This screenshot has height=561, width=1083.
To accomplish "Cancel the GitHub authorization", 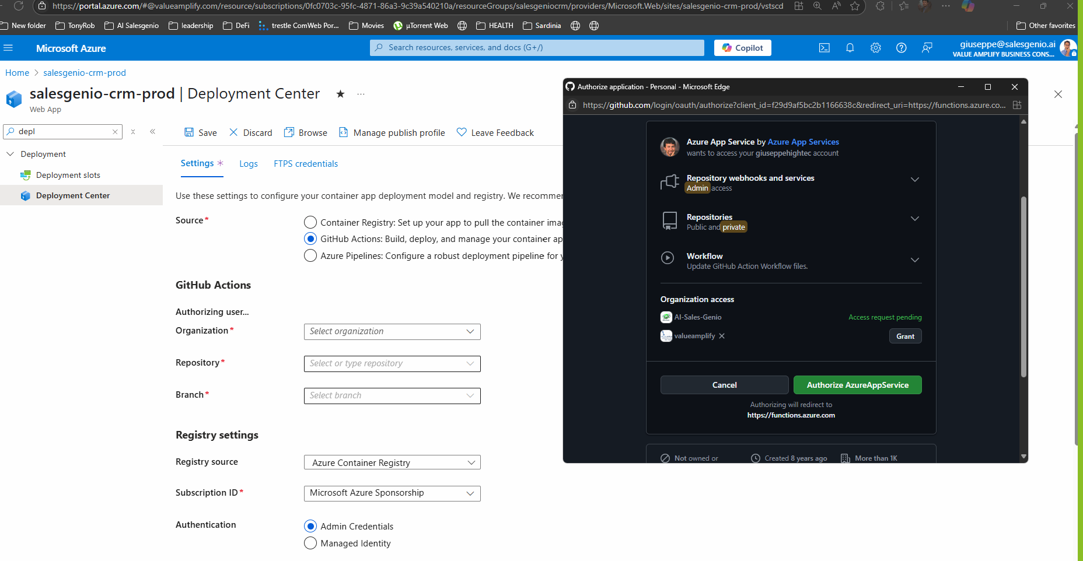I will click(725, 385).
